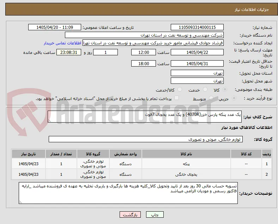Click the شرح کلی نیاز text area
The image size is (278, 224).
point(145,117)
